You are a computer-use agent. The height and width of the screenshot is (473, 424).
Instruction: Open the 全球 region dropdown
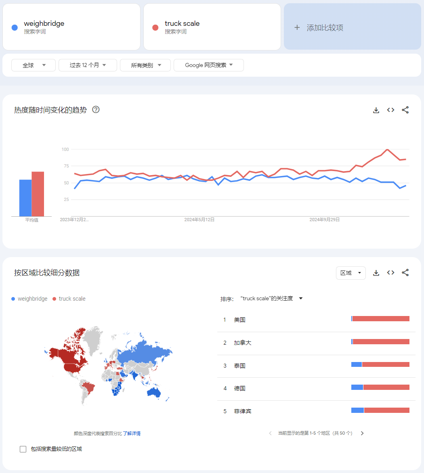(34, 65)
